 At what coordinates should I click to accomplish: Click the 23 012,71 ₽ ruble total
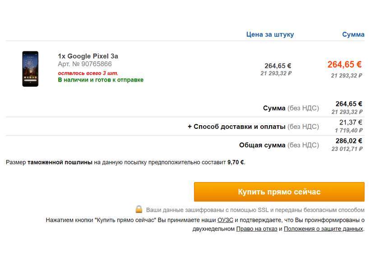(347, 149)
